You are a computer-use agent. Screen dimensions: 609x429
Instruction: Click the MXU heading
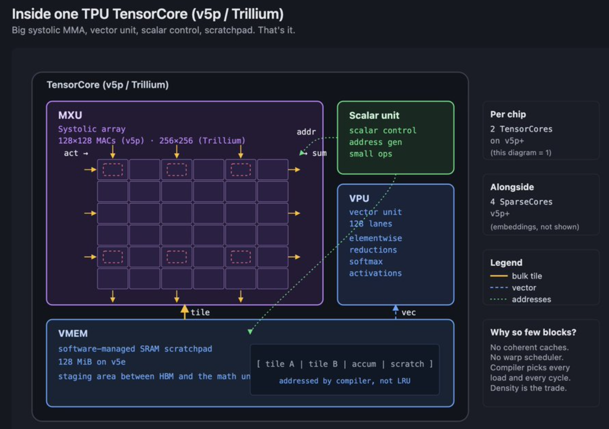70,115
